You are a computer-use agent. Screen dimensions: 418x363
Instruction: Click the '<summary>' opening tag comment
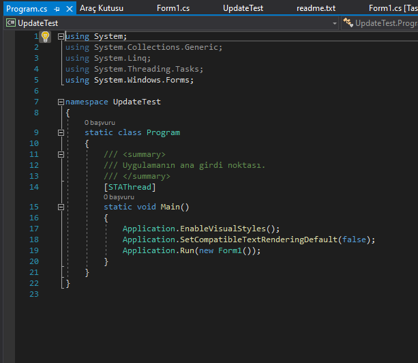point(144,154)
